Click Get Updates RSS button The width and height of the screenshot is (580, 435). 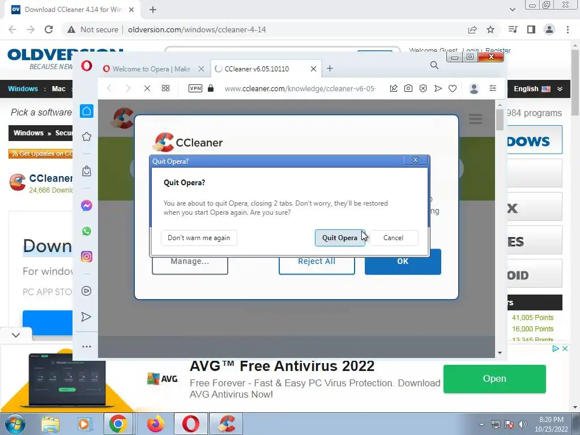click(41, 153)
